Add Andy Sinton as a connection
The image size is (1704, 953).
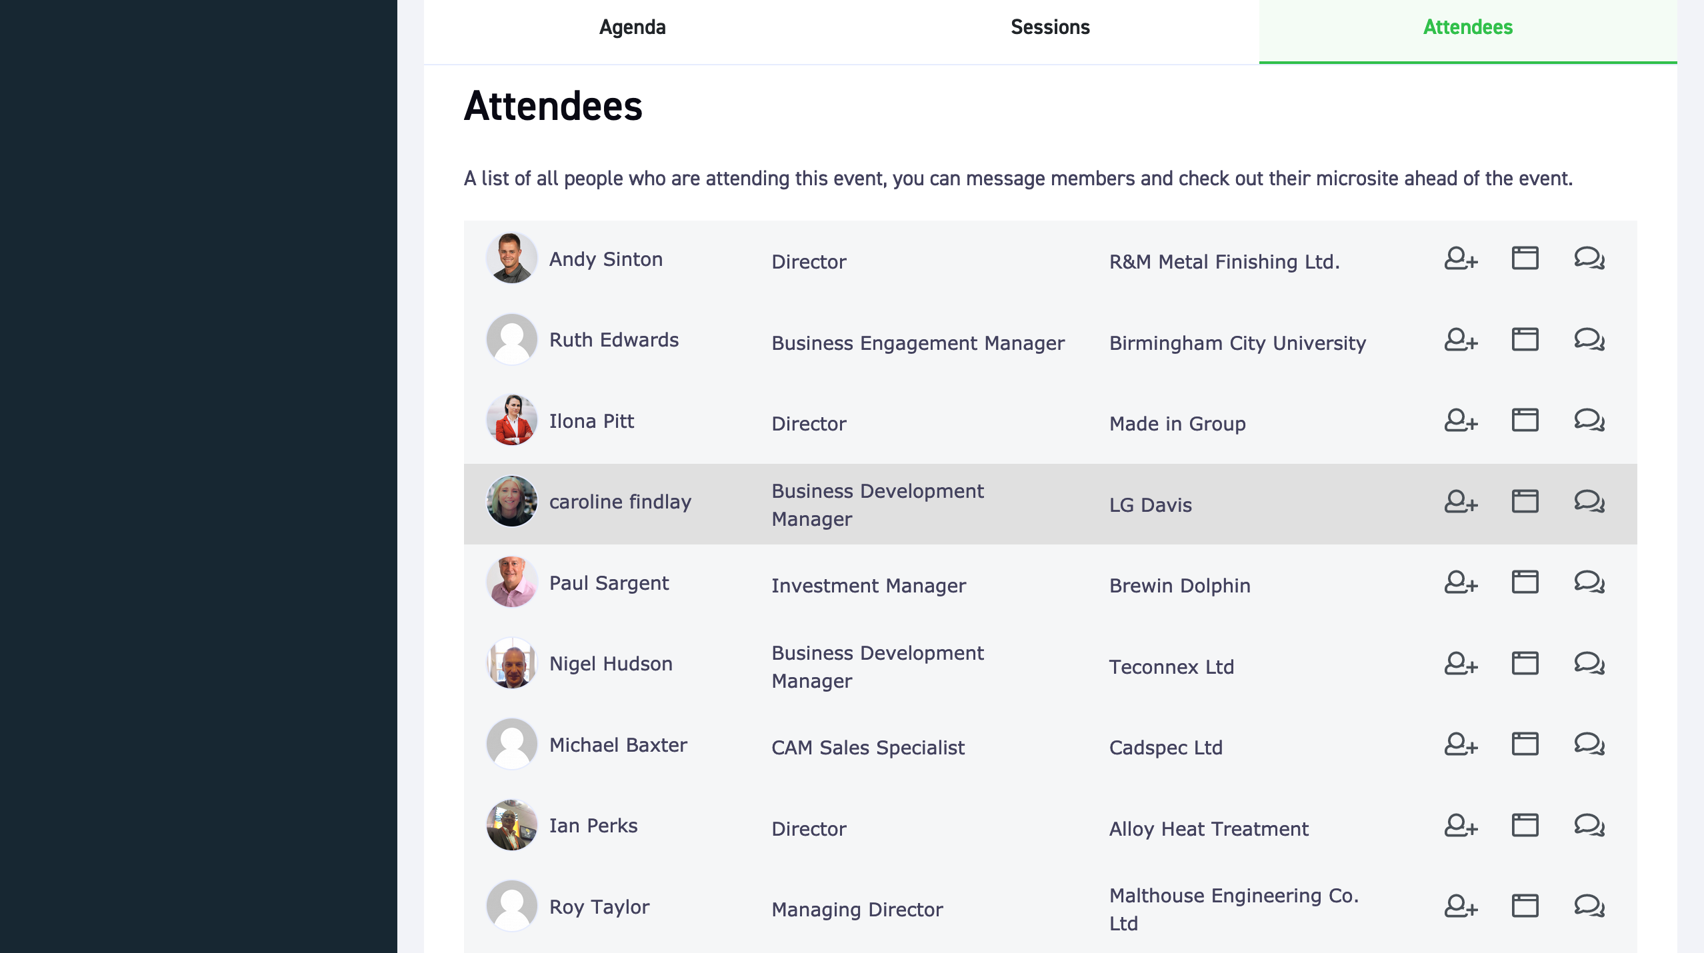point(1461,258)
